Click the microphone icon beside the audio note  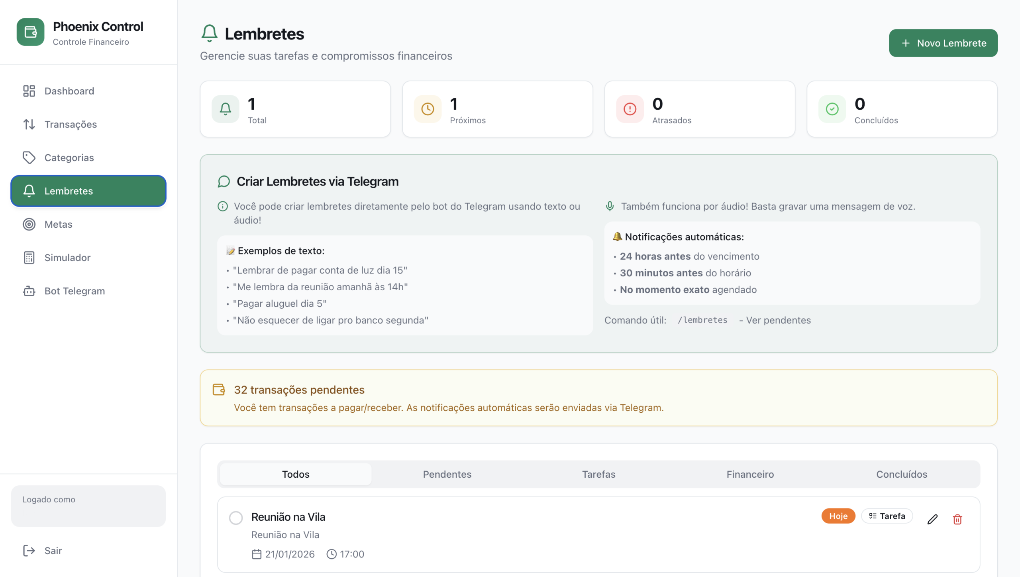[610, 206]
